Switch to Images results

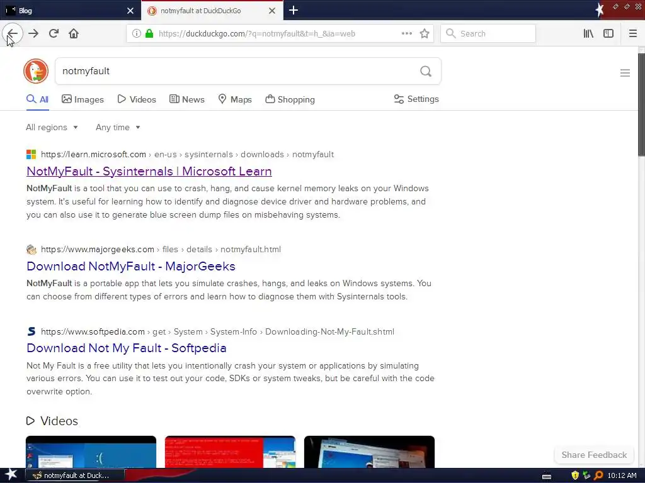tap(83, 99)
